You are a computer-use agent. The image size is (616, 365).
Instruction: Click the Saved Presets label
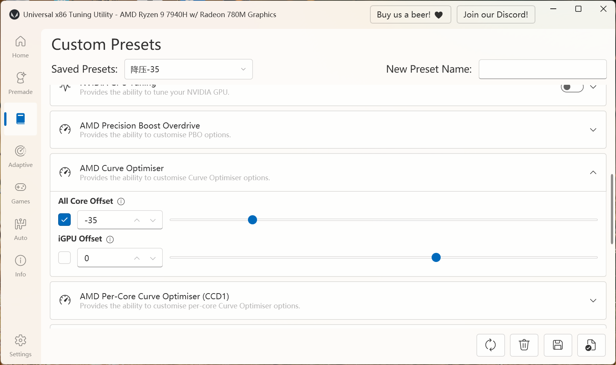point(85,69)
